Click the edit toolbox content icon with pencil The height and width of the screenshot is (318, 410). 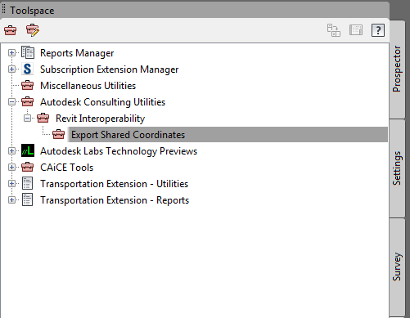pos(33,30)
